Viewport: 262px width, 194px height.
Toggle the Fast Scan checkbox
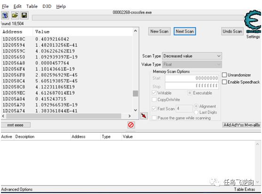pos(154,109)
